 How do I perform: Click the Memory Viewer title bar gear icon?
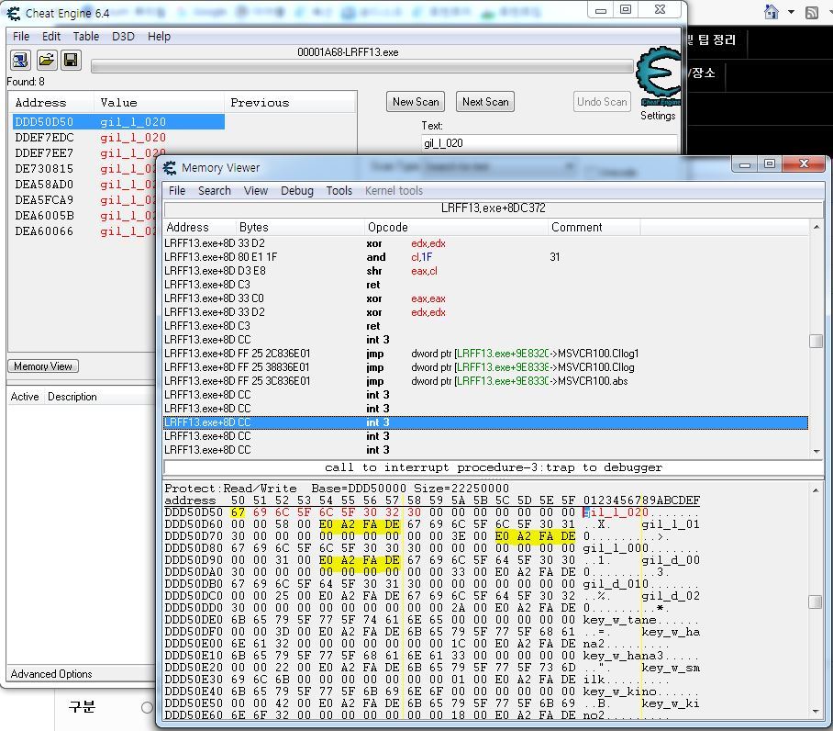170,168
